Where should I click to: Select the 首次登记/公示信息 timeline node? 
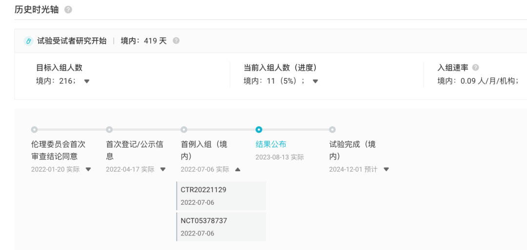[109, 130]
